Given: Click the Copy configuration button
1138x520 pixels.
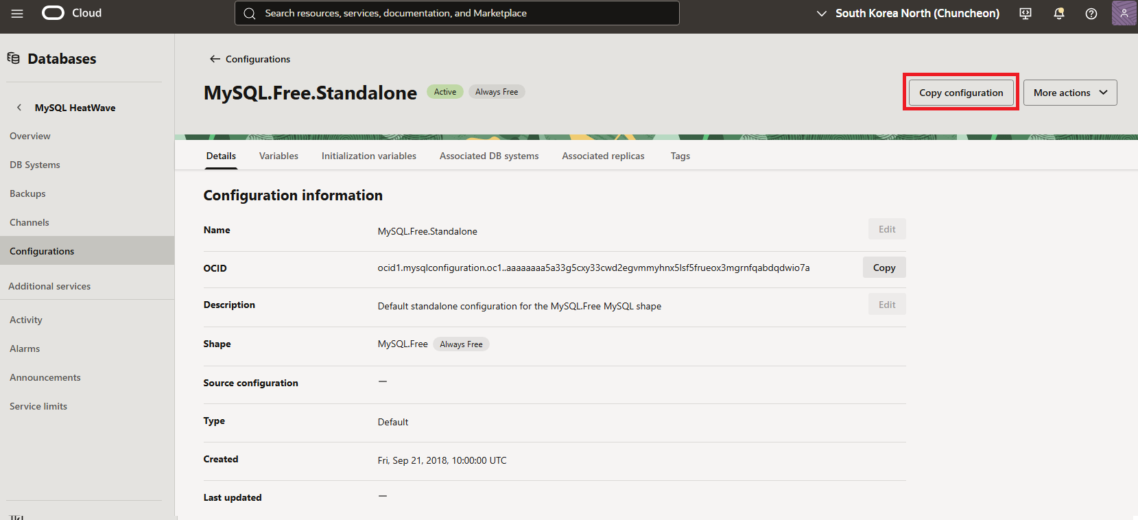Looking at the screenshot, I should tap(961, 93).
